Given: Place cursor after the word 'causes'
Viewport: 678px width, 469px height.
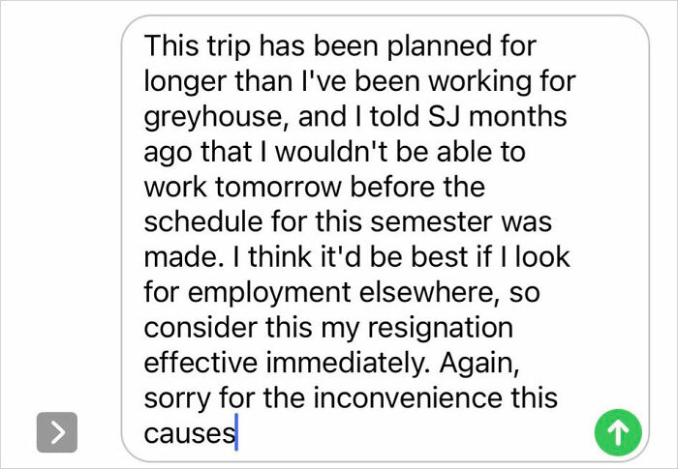Looking at the screenshot, I should pos(236,432).
